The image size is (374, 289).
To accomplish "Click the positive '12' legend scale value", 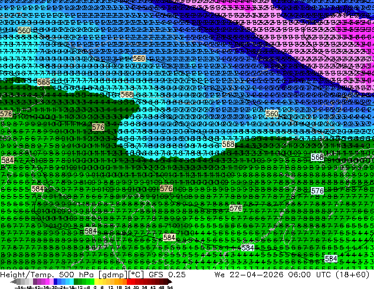I will tap(110, 288).
